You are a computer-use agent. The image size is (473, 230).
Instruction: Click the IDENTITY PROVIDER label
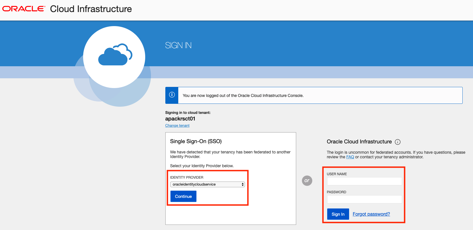187,178
